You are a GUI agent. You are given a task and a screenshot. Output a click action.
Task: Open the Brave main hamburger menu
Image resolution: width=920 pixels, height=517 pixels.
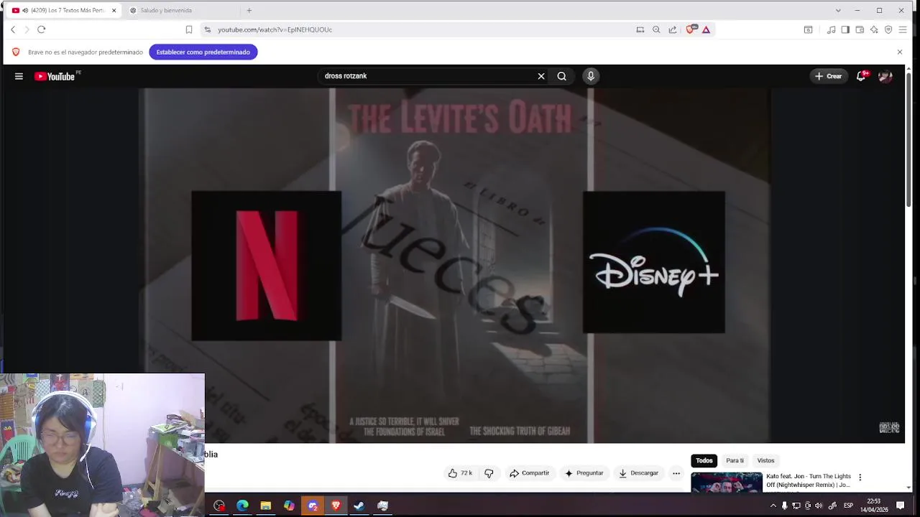[x=903, y=29]
